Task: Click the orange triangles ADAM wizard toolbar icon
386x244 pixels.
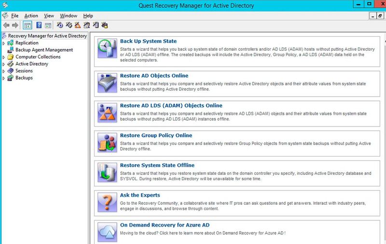Action: (78, 25)
